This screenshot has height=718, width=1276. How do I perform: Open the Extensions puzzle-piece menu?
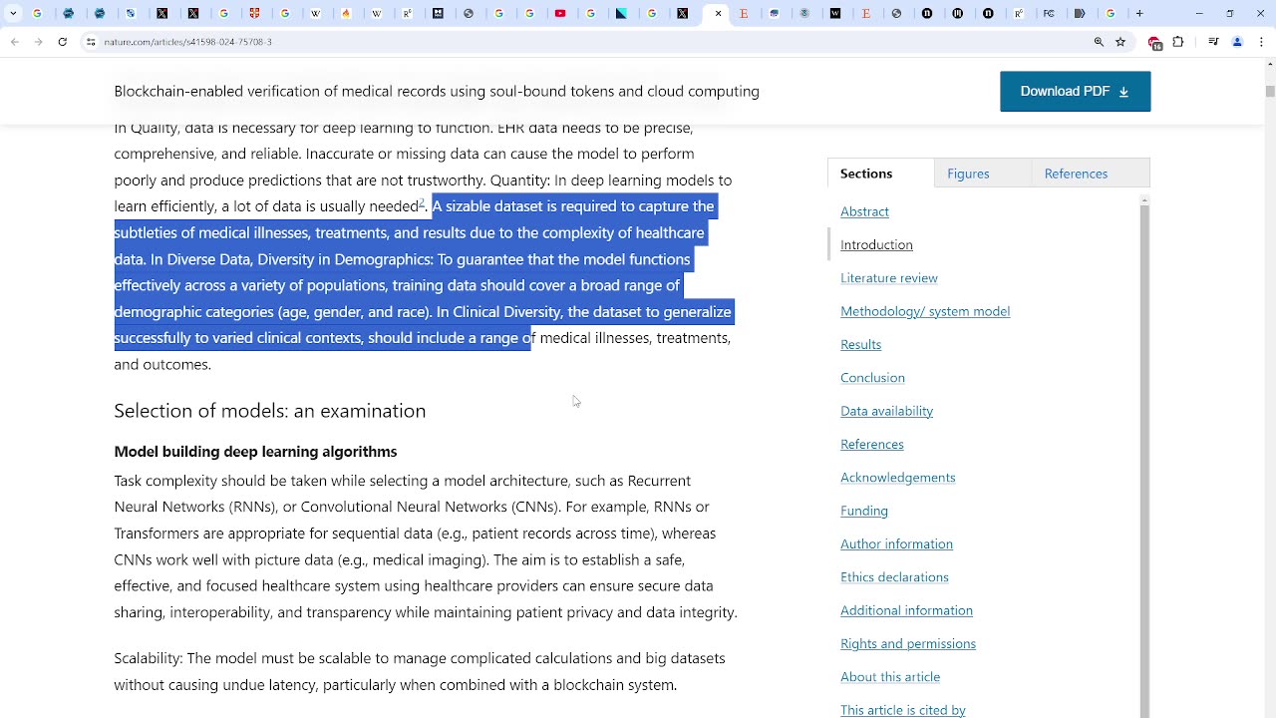[x=1178, y=42]
